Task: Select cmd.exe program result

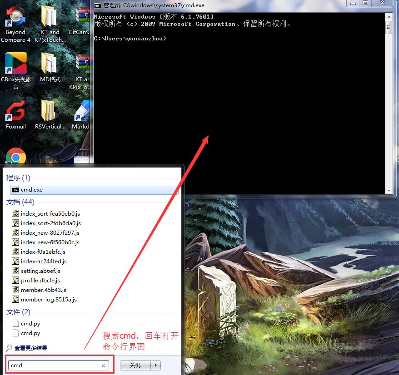Action: pyautogui.click(x=94, y=190)
